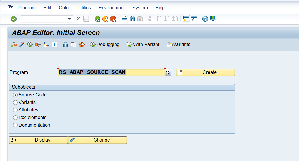This screenshot has width=299, height=161.
Task: Open the Utilities menu
Action: pyautogui.click(x=84, y=8)
